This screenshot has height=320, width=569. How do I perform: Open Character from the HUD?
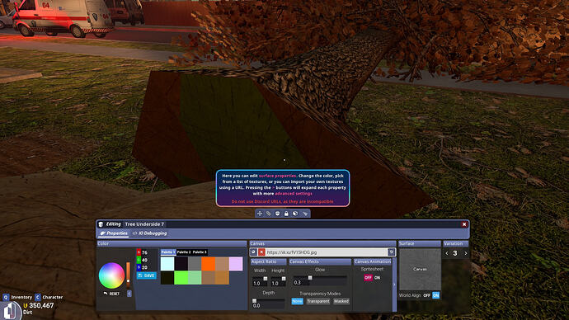click(x=53, y=297)
